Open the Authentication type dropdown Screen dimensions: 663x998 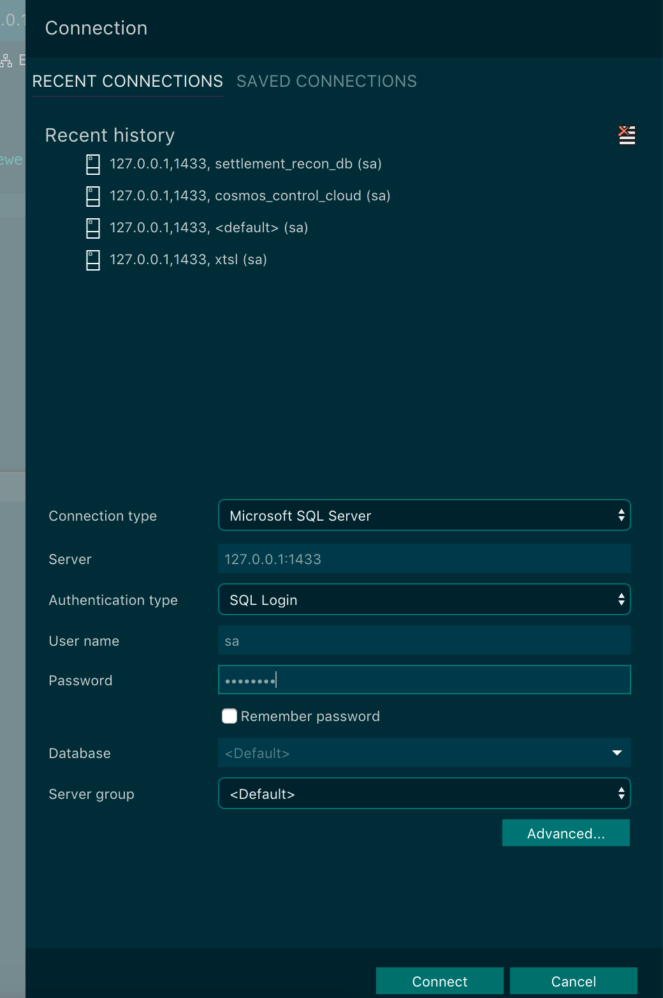[x=424, y=599]
